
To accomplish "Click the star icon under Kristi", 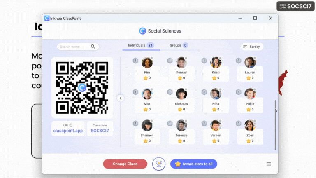I will [214, 78].
